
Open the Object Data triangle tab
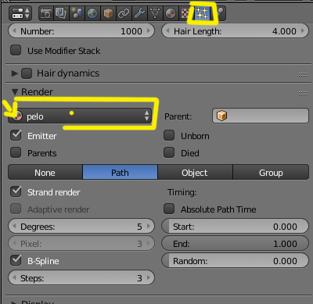tap(155, 13)
